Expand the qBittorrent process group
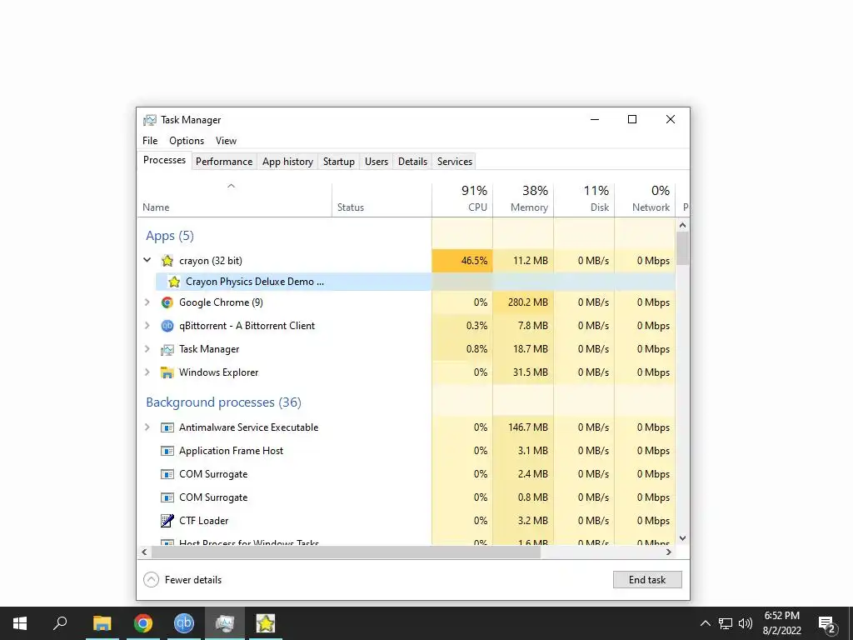 [x=147, y=326]
